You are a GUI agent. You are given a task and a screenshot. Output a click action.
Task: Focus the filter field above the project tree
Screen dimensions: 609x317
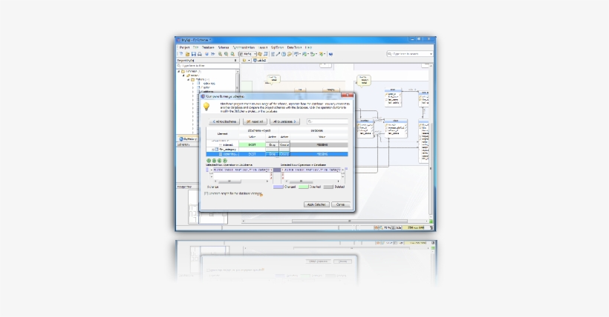207,66
